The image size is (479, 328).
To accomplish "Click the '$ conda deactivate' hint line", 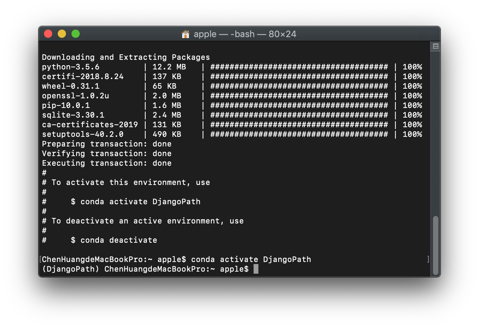I will click(114, 240).
